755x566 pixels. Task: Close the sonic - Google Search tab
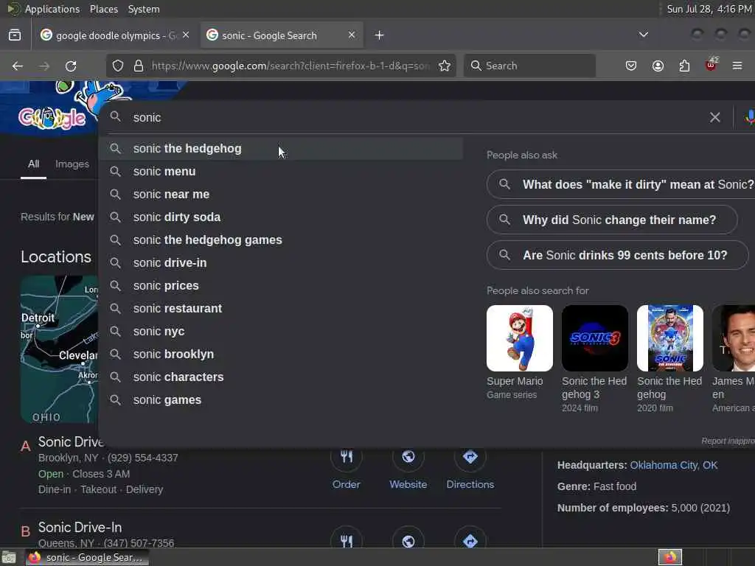pos(352,35)
